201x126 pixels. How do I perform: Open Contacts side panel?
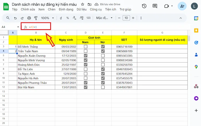pos(196,55)
